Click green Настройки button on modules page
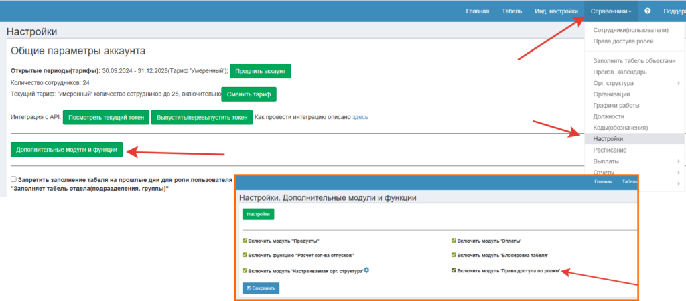The width and height of the screenshot is (686, 301). (x=259, y=215)
